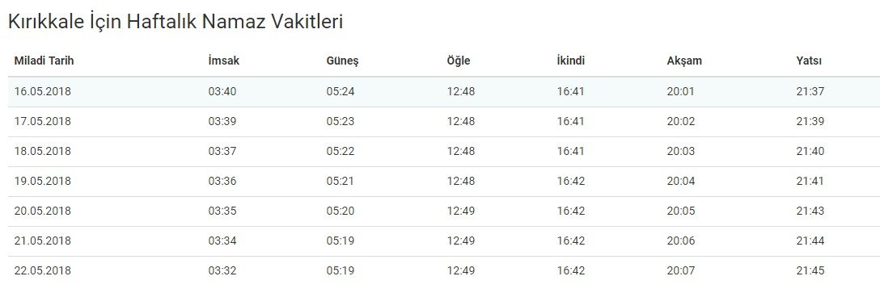Click the İkindi column header
880x293 pixels.
pyautogui.click(x=571, y=61)
